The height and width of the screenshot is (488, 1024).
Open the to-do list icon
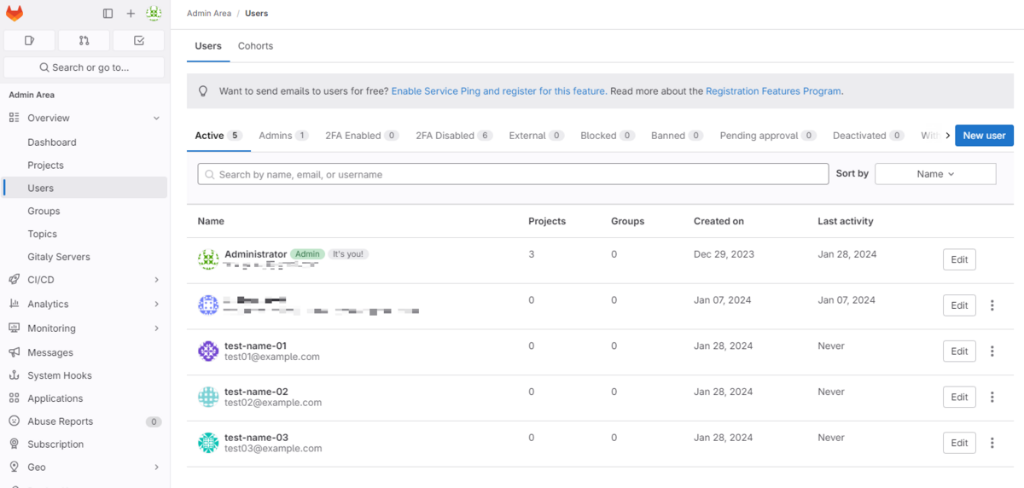coord(139,40)
